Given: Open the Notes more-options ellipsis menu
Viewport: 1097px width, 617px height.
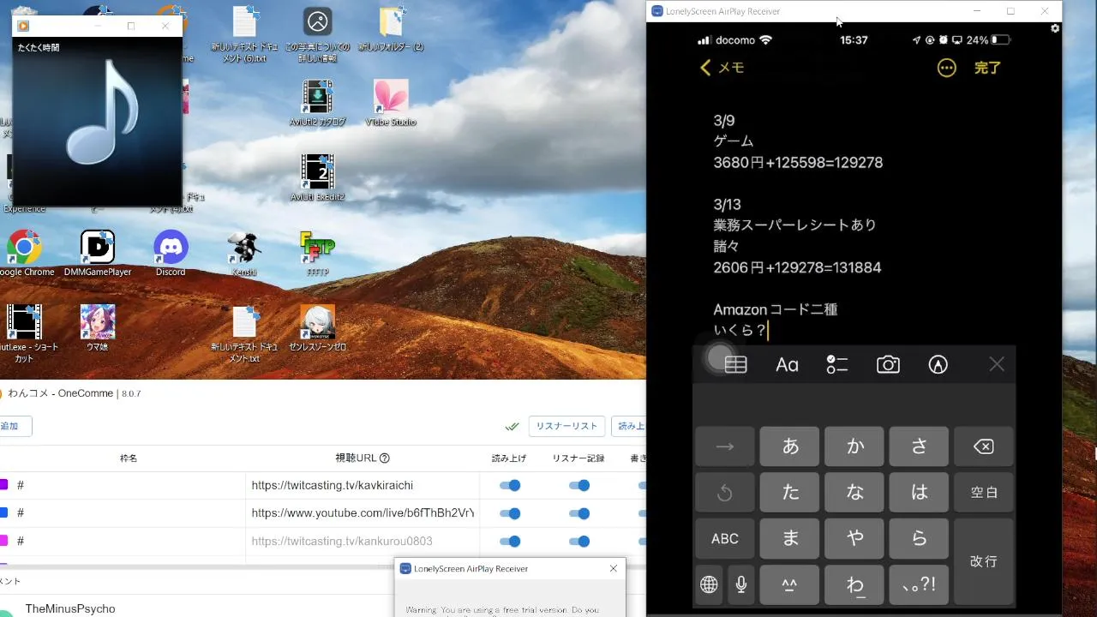Looking at the screenshot, I should (946, 68).
